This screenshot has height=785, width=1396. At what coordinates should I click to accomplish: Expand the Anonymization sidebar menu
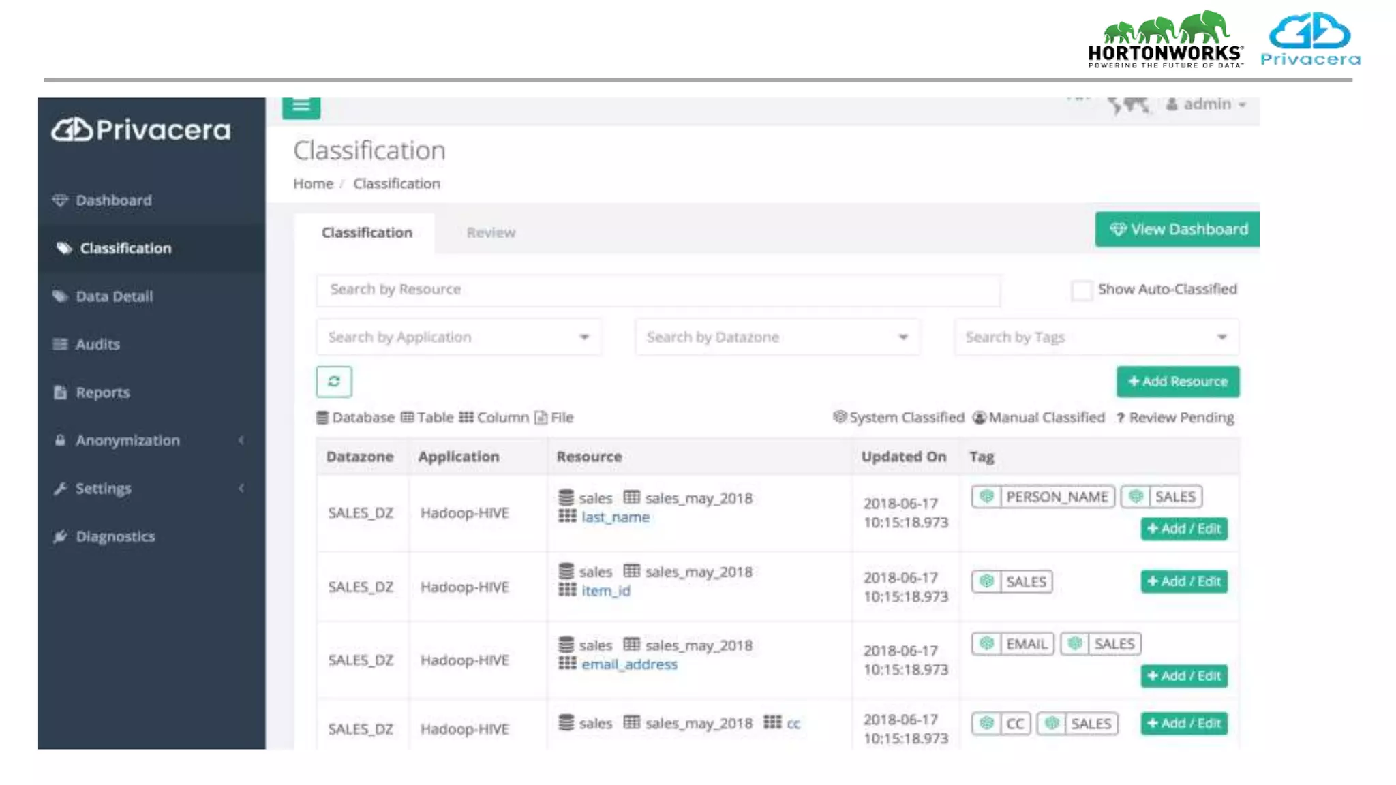(x=127, y=440)
